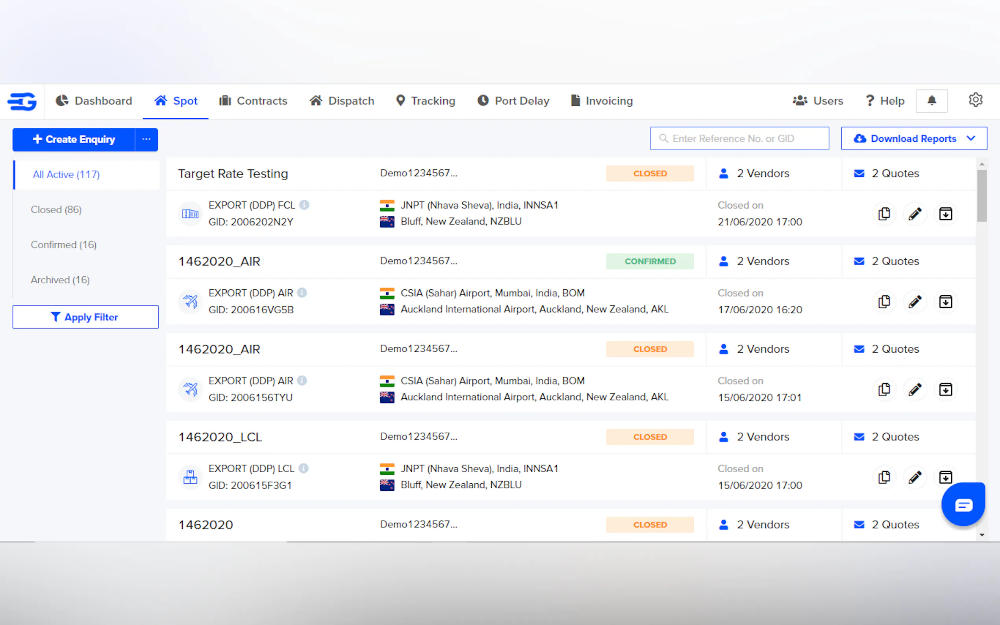Image resolution: width=1000 pixels, height=625 pixels.
Task: Click scrollbar down arrow
Action: pos(982,535)
